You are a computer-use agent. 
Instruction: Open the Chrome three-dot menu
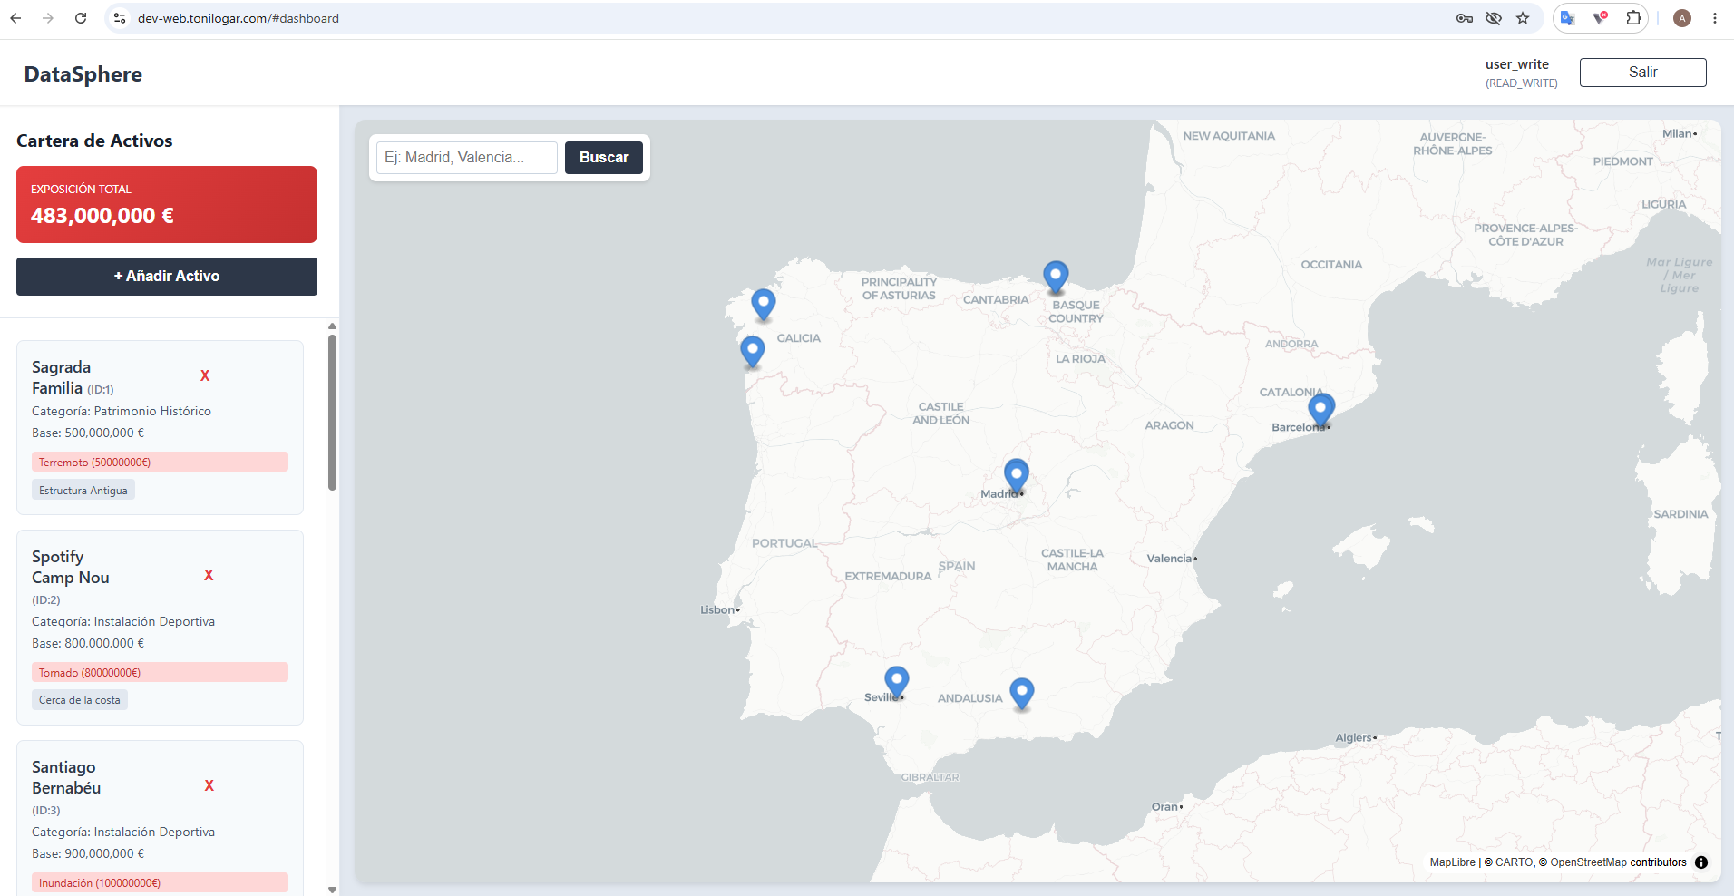1714,18
